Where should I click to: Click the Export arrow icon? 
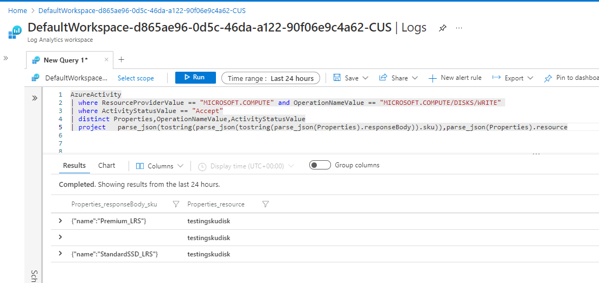click(x=496, y=78)
